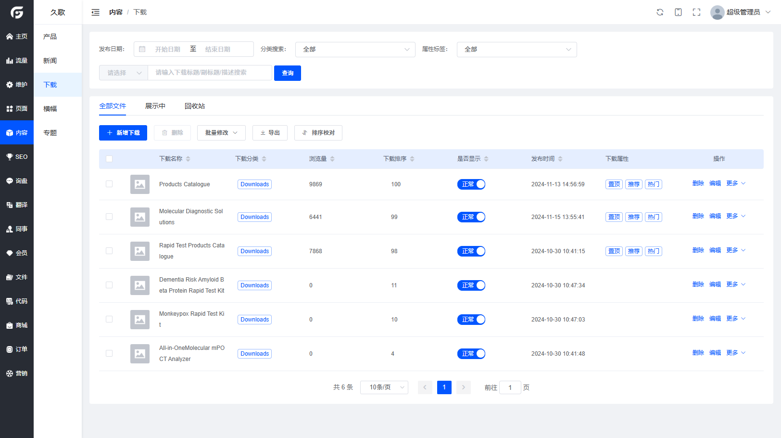This screenshot has width=781, height=438.
Task: Click the mobile preview icon in top bar
Action: point(678,13)
